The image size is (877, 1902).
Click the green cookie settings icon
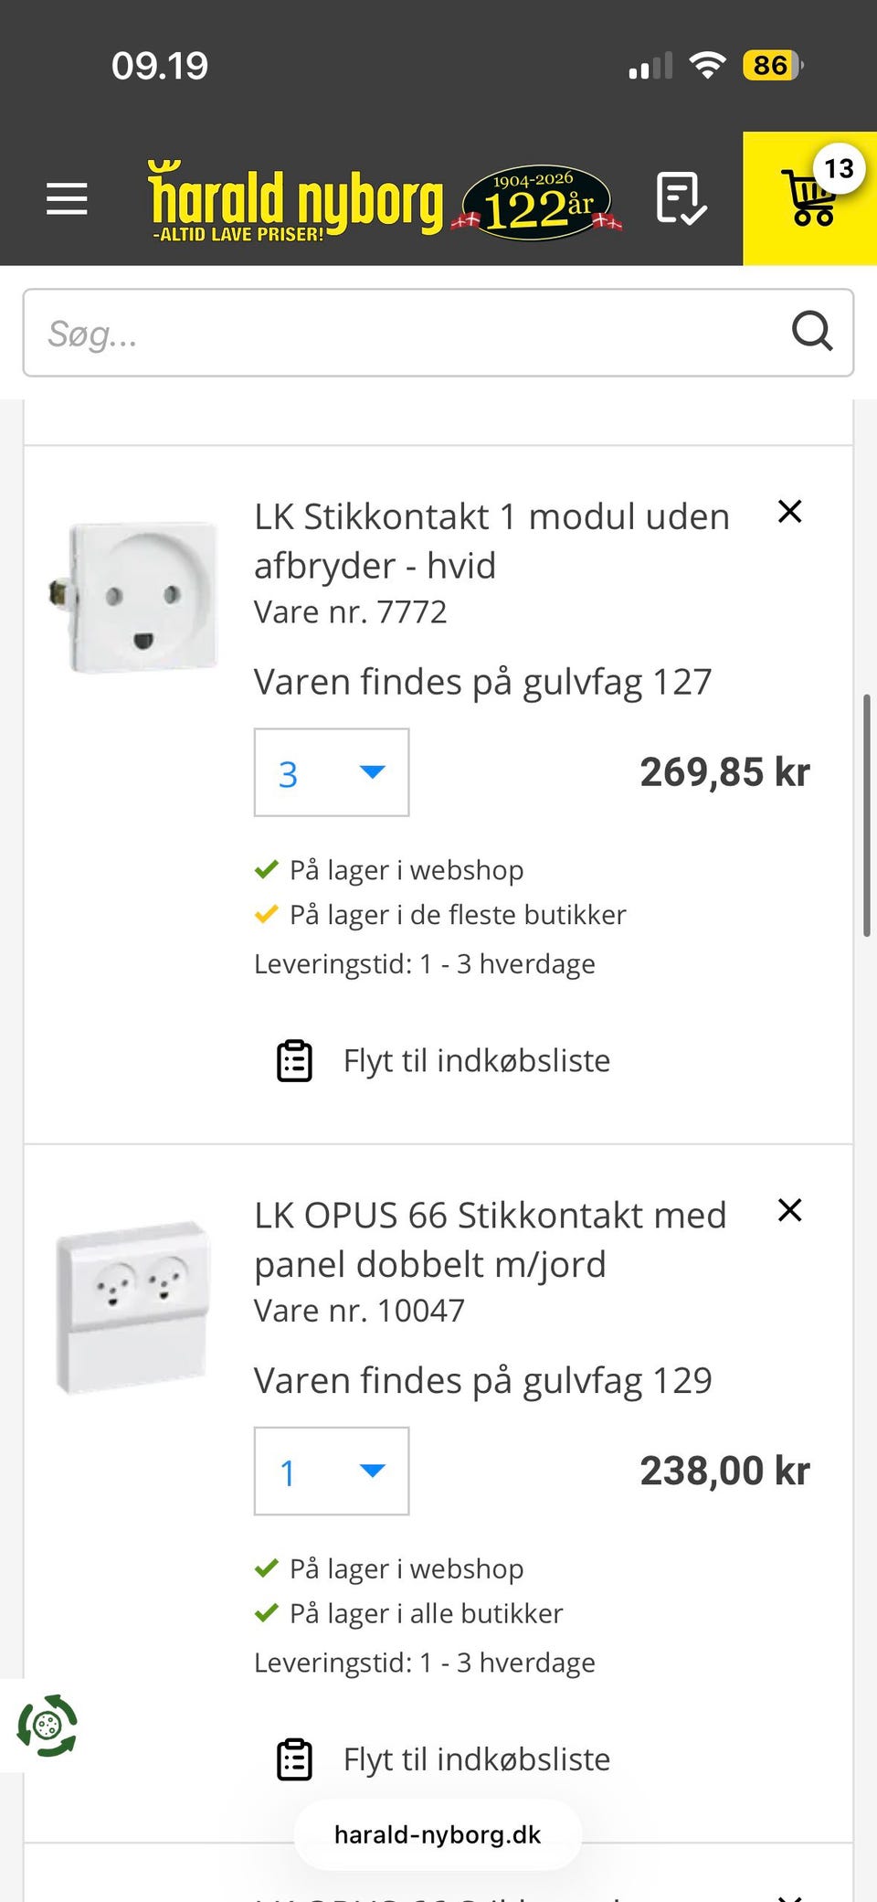tap(47, 1726)
